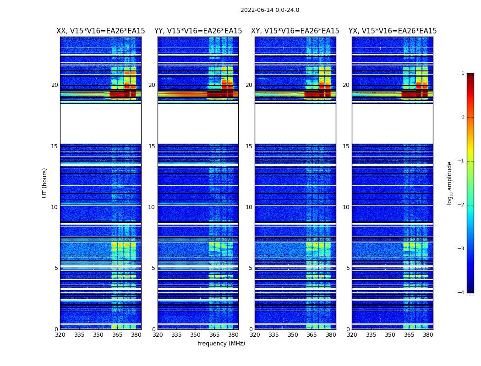The image size is (481, 366).
Task: Click the 380 tick under the YX panel
Action: [428, 335]
